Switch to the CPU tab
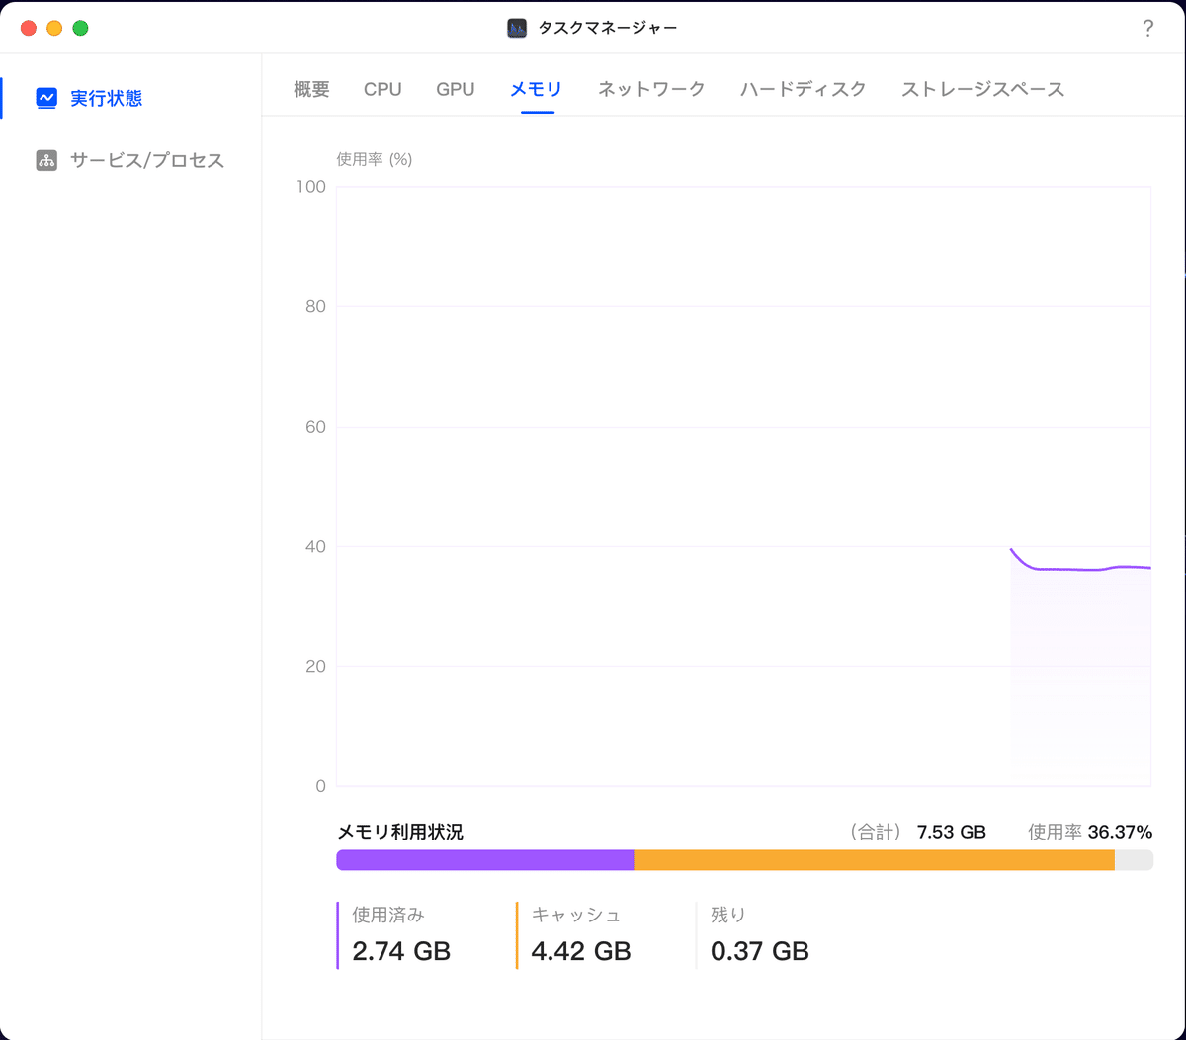Image resolution: width=1186 pixels, height=1040 pixels. (382, 88)
